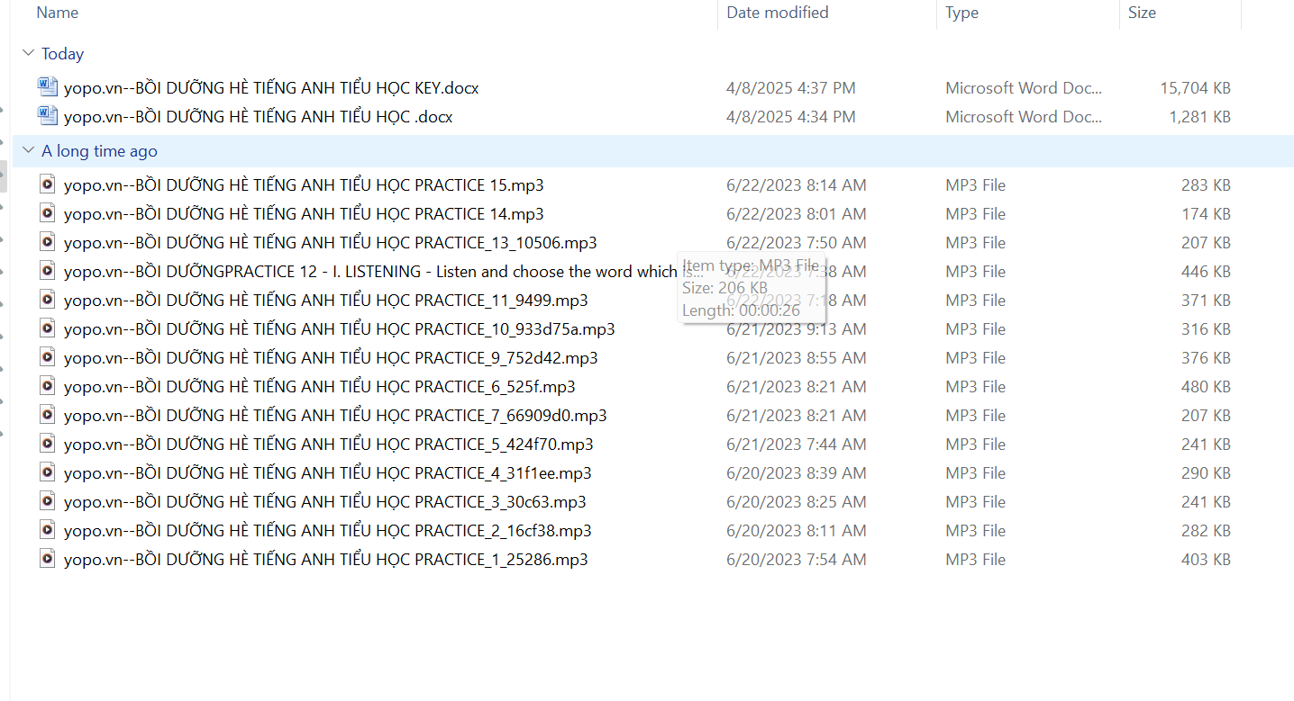Sort files by Size column header
Image resolution: width=1294 pixels, height=701 pixels.
(1142, 13)
